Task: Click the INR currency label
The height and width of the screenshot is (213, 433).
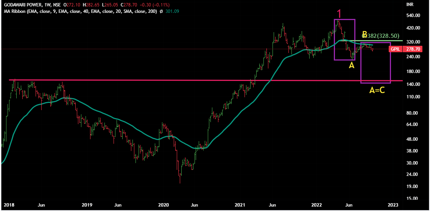Action: 410,5
